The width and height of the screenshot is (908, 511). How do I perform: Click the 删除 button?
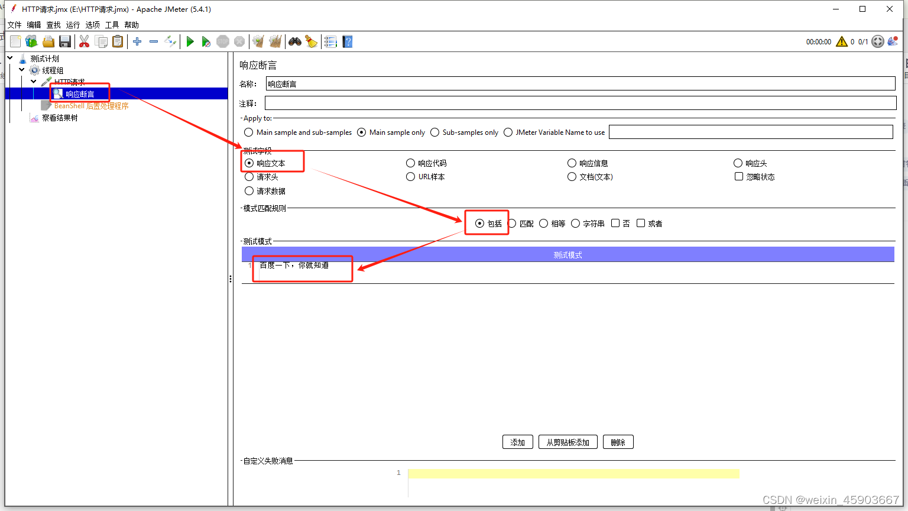618,442
